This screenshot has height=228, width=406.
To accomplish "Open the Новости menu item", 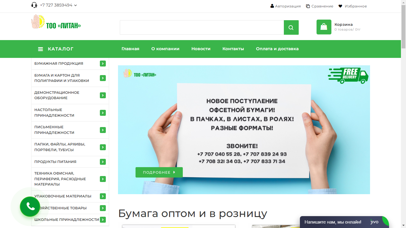I will (x=201, y=49).
